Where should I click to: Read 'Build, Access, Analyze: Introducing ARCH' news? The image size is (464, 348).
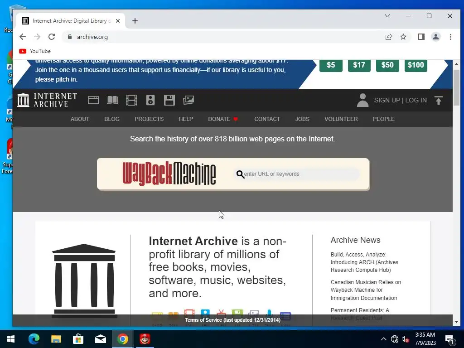364,262
